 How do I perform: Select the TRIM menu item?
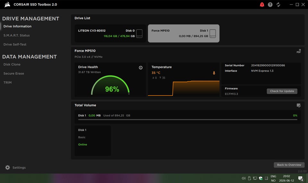tap(7, 82)
